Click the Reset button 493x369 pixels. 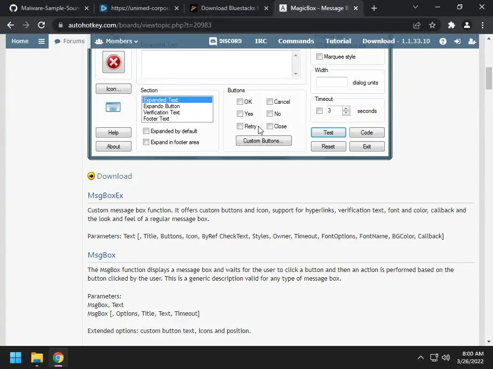[328, 146]
